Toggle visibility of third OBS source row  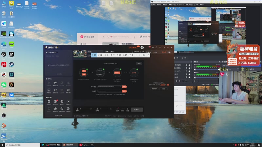tap(186, 71)
